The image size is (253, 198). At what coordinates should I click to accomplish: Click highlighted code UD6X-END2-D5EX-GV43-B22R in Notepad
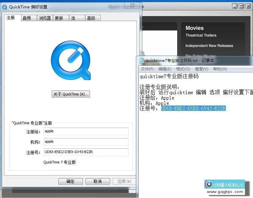pyautogui.click(x=193, y=109)
